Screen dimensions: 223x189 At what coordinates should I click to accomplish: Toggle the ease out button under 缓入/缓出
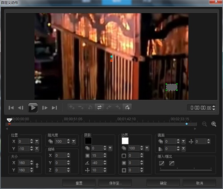172,163
